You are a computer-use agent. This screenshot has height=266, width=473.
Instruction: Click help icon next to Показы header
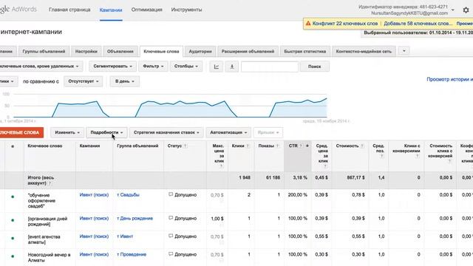[278, 146]
